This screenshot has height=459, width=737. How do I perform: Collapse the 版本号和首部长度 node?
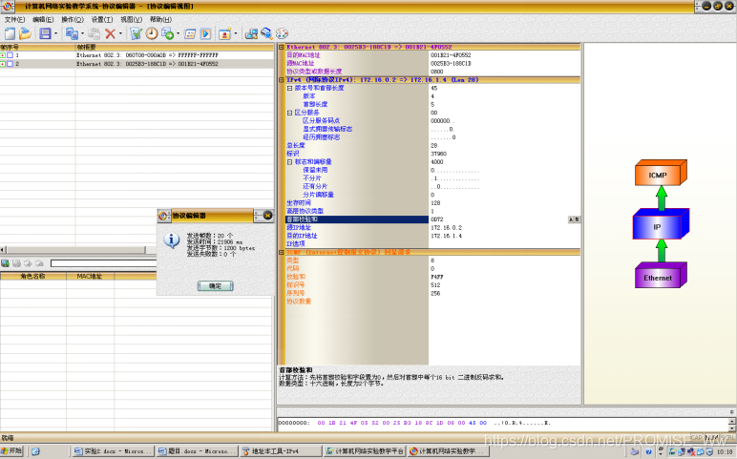coord(290,88)
